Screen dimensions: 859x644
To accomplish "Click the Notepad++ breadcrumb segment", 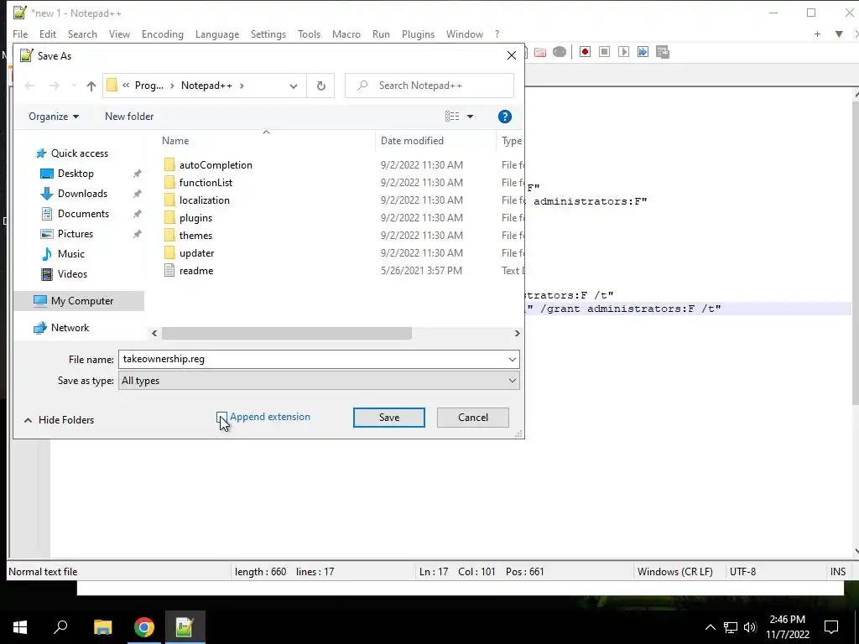I will coord(206,86).
